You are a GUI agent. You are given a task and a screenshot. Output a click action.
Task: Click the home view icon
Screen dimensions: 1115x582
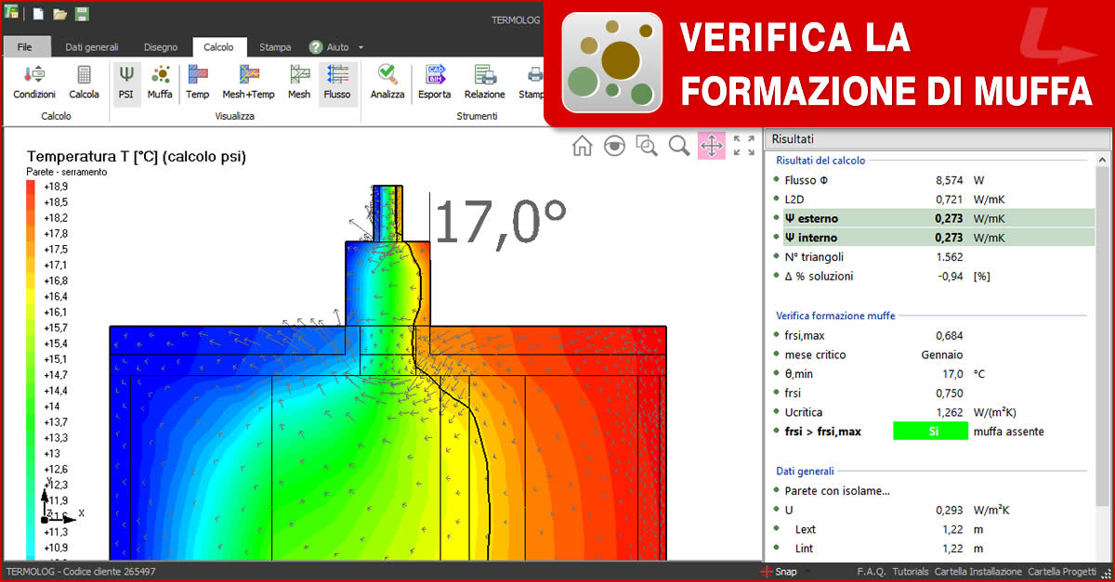click(582, 146)
